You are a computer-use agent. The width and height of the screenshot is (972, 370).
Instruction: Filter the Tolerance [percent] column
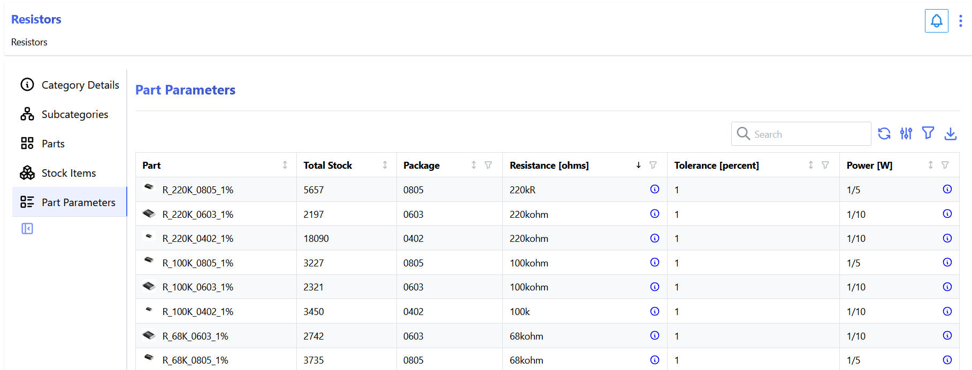[x=825, y=165]
